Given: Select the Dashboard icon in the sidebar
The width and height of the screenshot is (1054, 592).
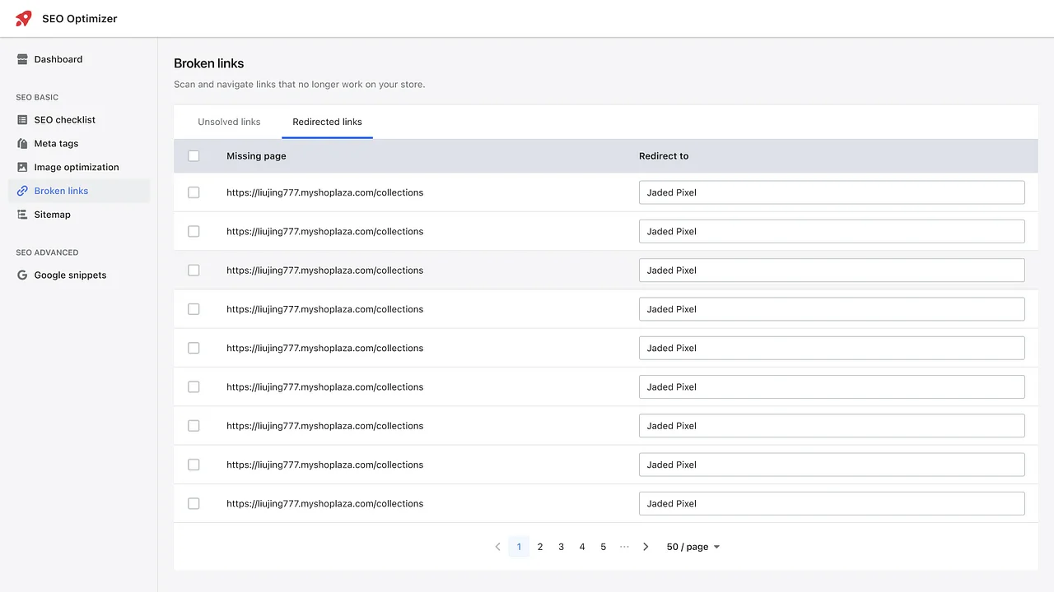Looking at the screenshot, I should tap(21, 59).
